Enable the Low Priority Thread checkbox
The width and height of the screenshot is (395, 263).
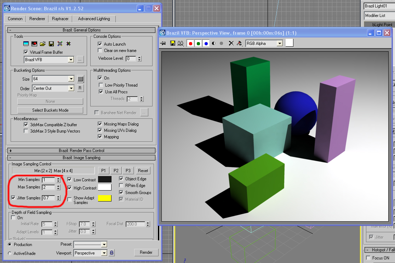point(101,85)
